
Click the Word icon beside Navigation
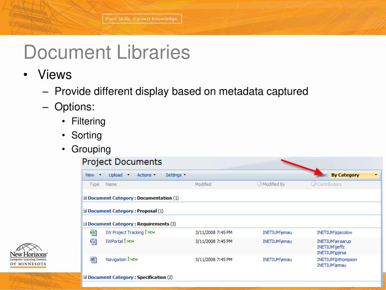pyautogui.click(x=93, y=260)
